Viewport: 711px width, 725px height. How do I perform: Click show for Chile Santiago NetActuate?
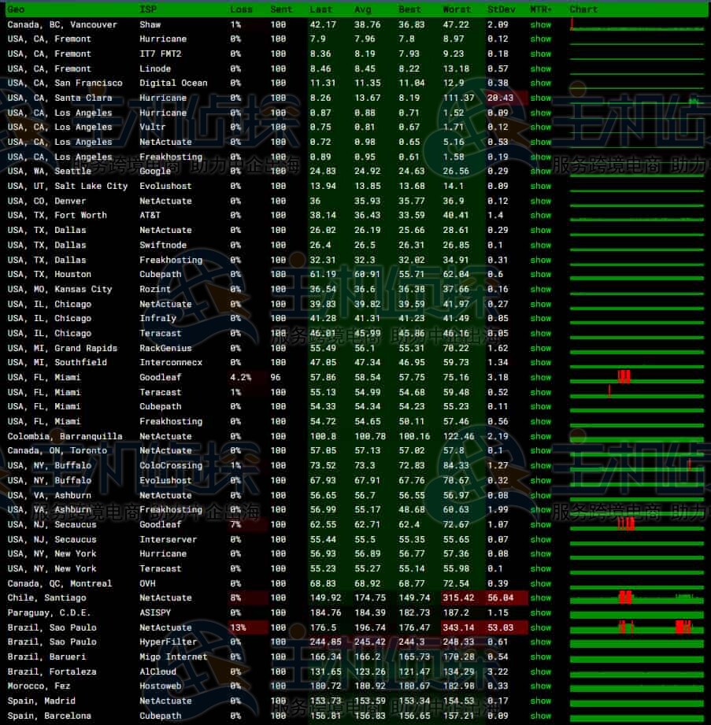(x=541, y=597)
